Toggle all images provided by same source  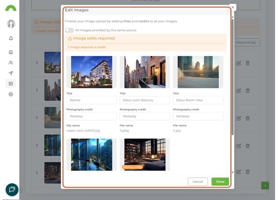pyautogui.click(x=69, y=30)
